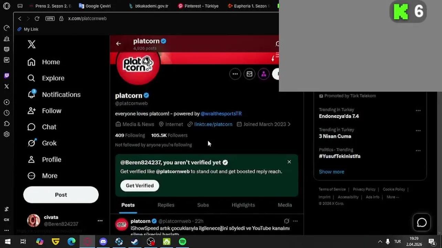Toggle the VPN badge in address bar
Image resolution: width=442 pixels, height=248 pixels.
tap(50, 19)
